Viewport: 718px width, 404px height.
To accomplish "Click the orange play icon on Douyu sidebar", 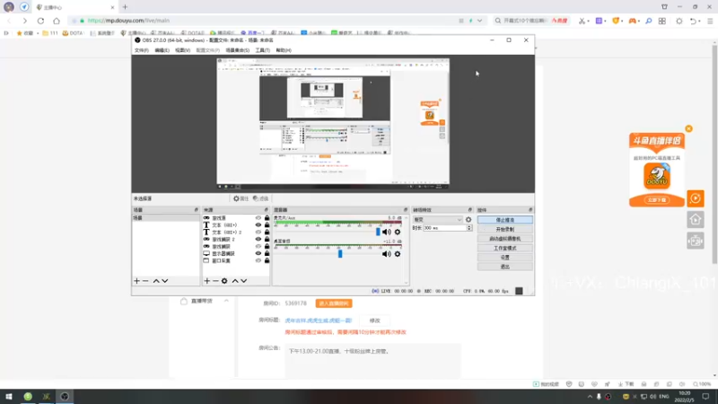I will pyautogui.click(x=695, y=198).
